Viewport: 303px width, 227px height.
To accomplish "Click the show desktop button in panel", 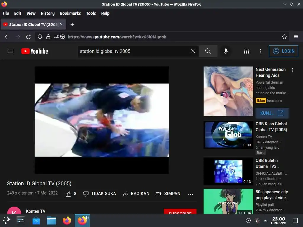I will click(295, 220).
